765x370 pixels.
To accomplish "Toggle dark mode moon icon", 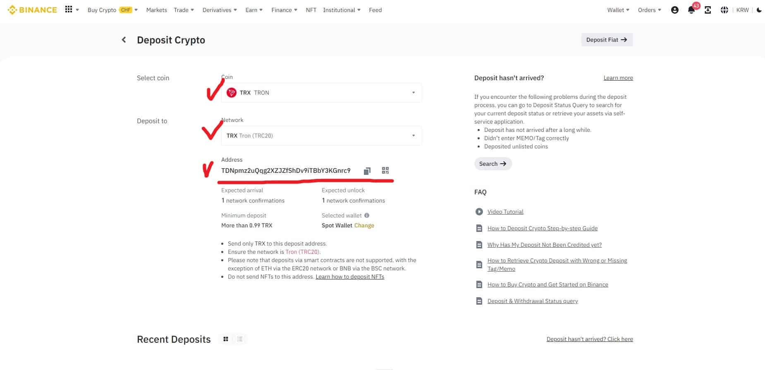I will coord(759,10).
